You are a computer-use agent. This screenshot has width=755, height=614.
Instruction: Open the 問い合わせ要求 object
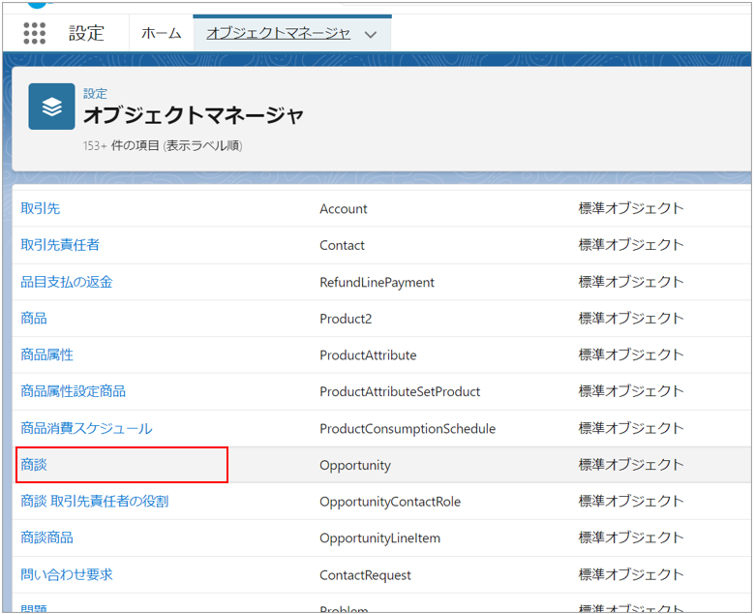tap(67, 574)
